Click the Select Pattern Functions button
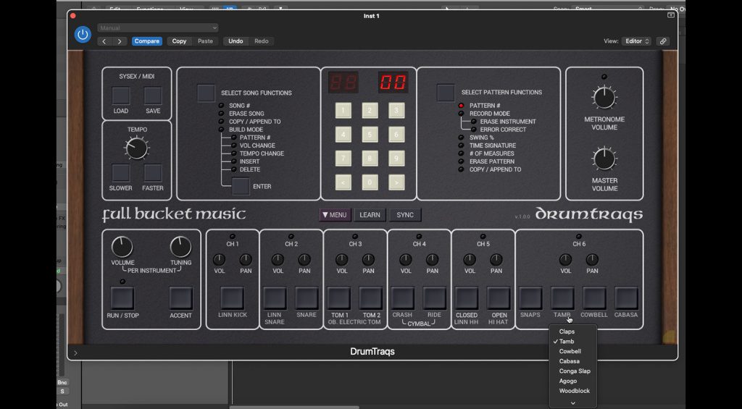Viewport: 742px width, 409px height. click(x=446, y=93)
